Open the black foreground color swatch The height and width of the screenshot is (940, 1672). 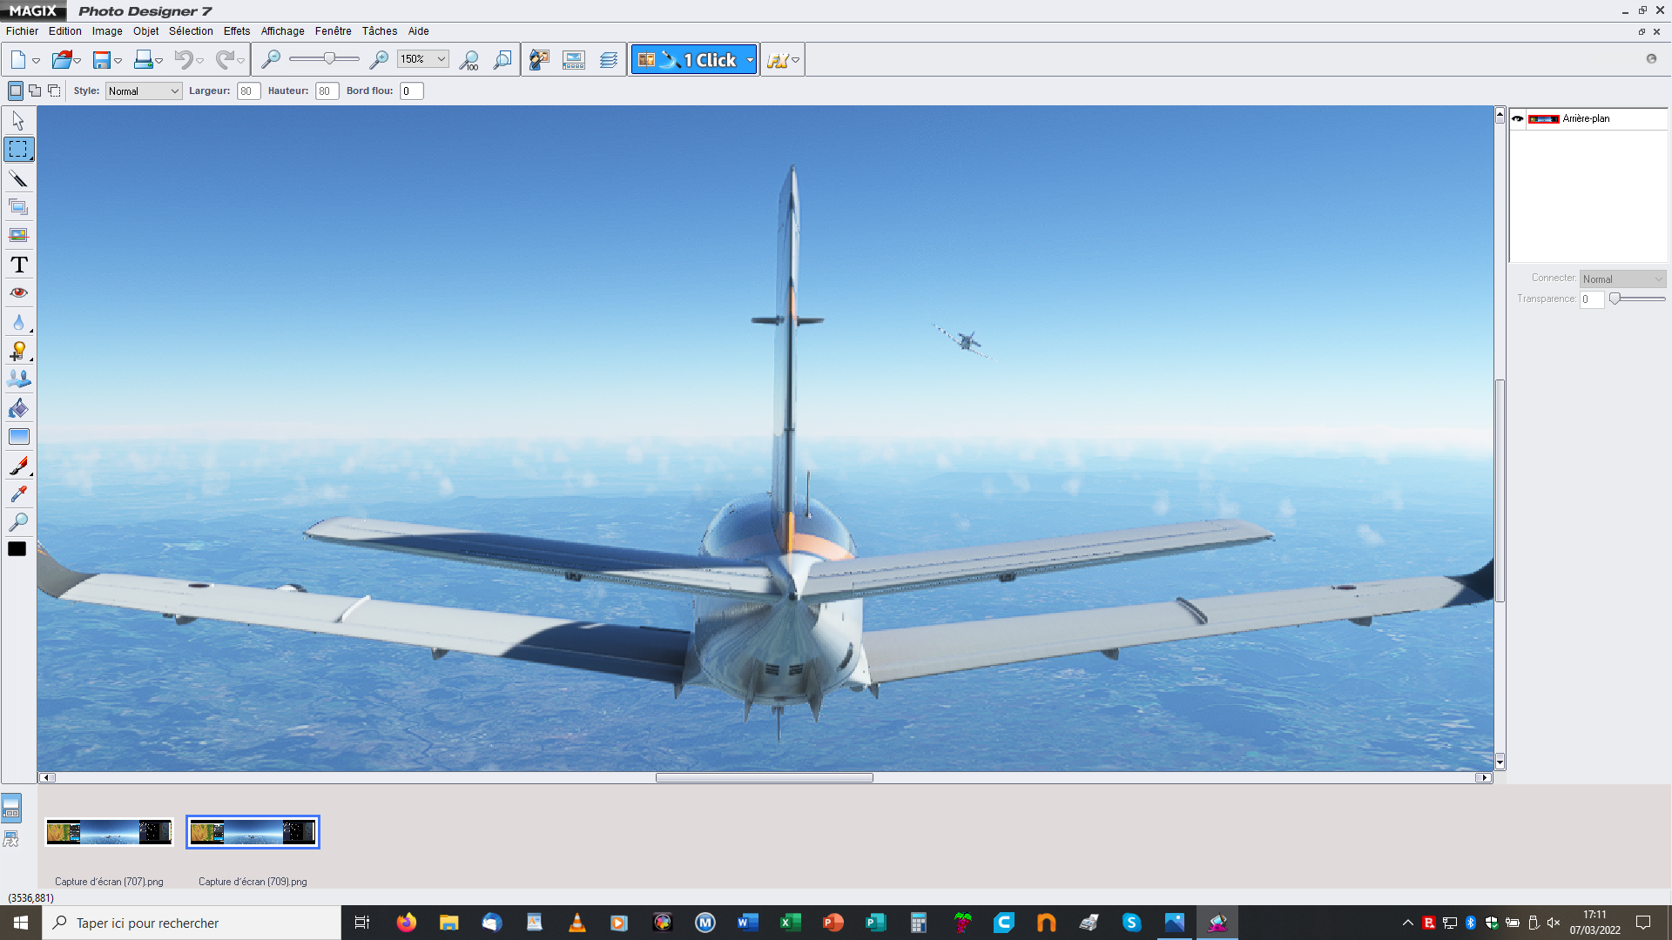pyautogui.click(x=17, y=549)
